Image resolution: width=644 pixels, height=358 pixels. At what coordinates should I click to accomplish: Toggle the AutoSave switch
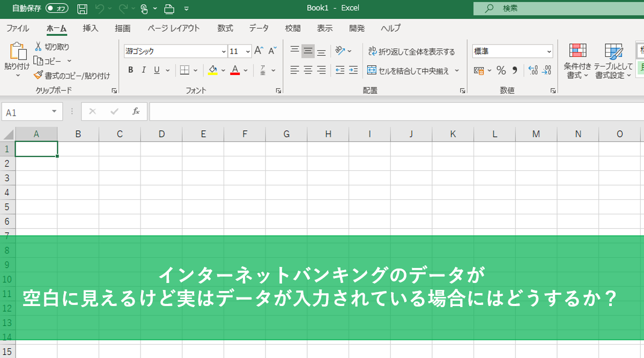[57, 9]
